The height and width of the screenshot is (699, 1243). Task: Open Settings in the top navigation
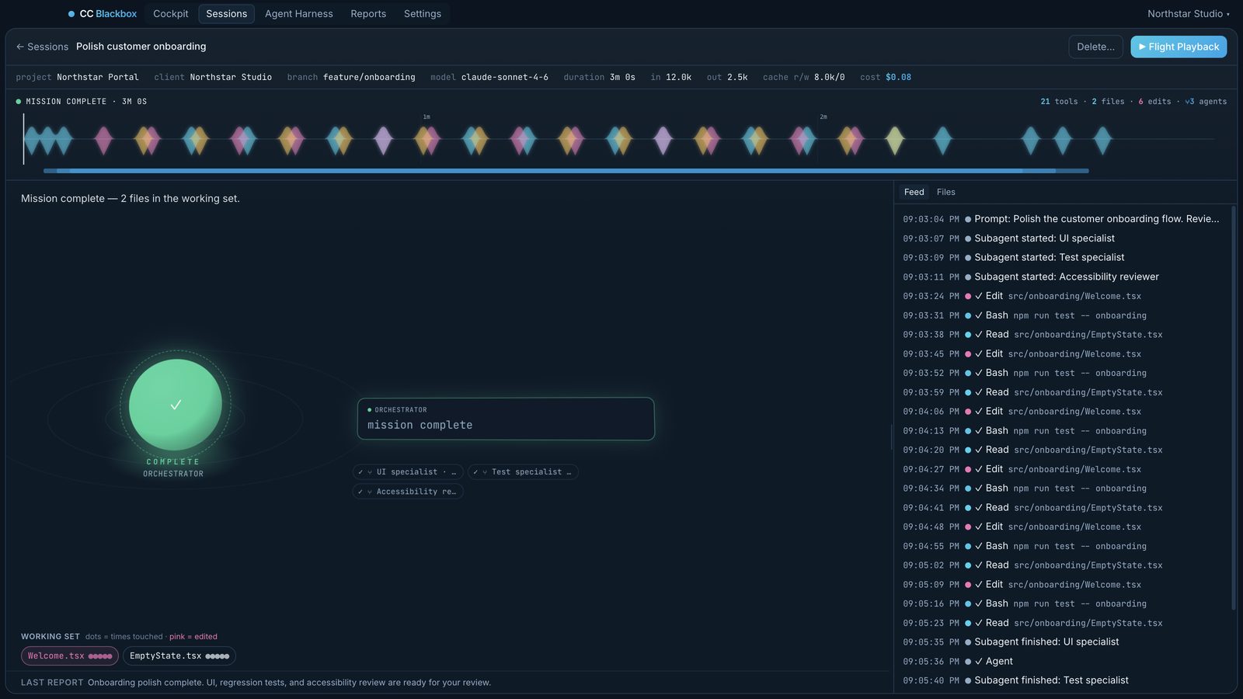(x=423, y=14)
